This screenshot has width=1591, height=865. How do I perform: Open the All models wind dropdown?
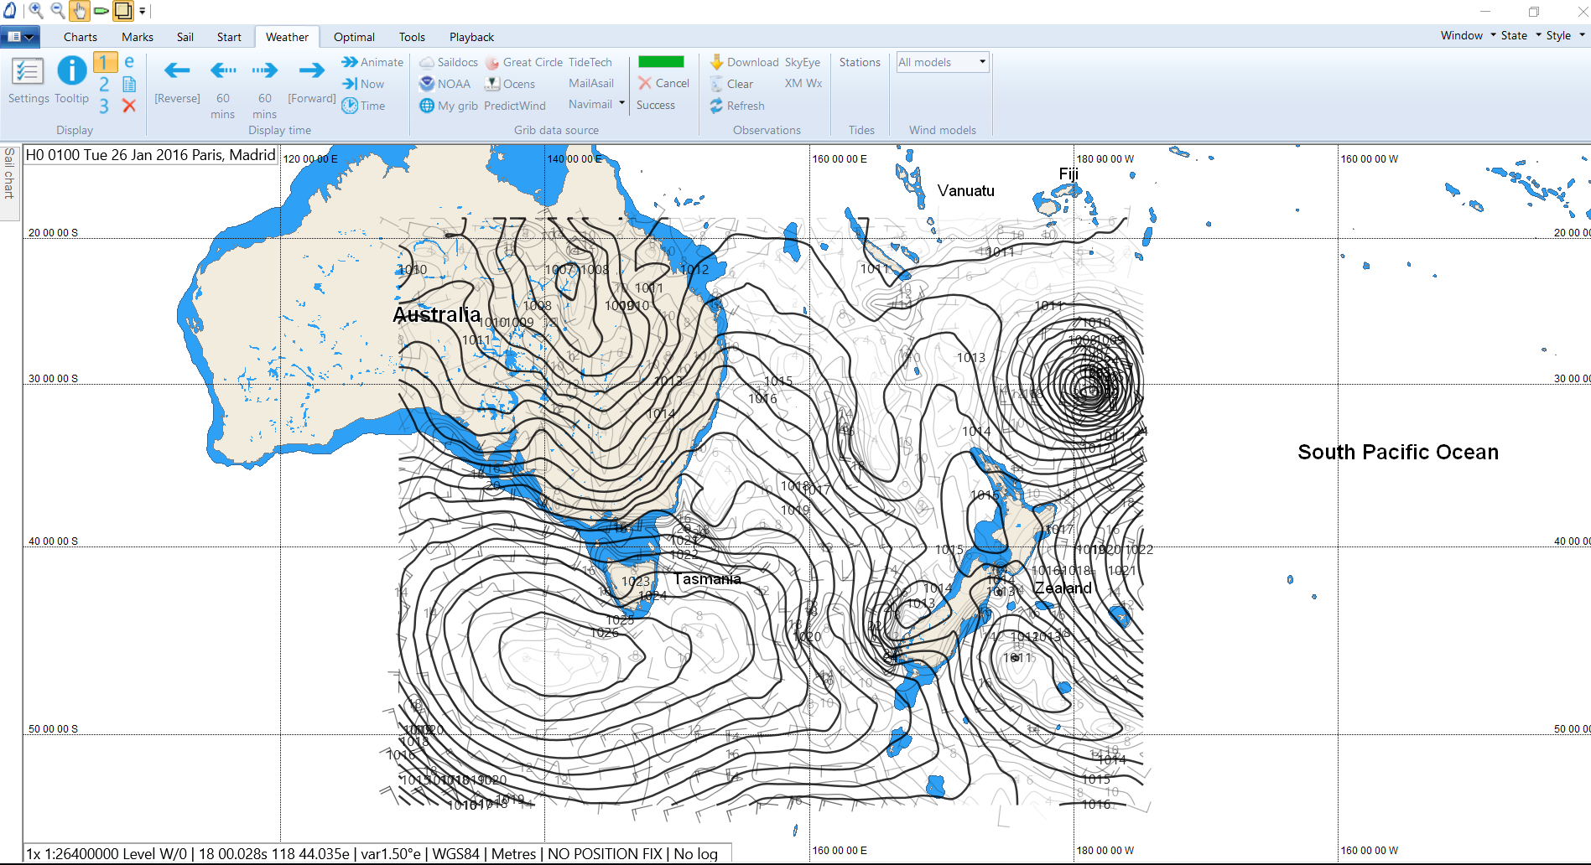[943, 62]
